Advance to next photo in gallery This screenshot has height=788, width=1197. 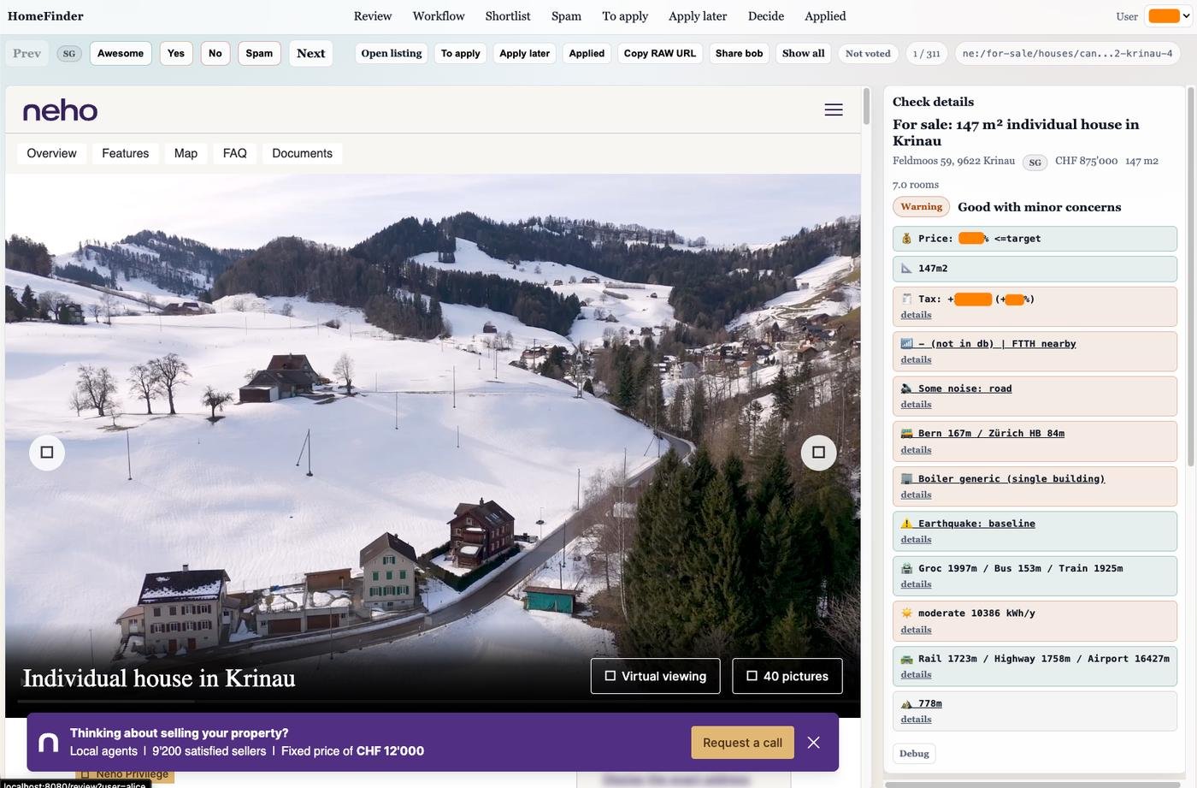(x=818, y=453)
